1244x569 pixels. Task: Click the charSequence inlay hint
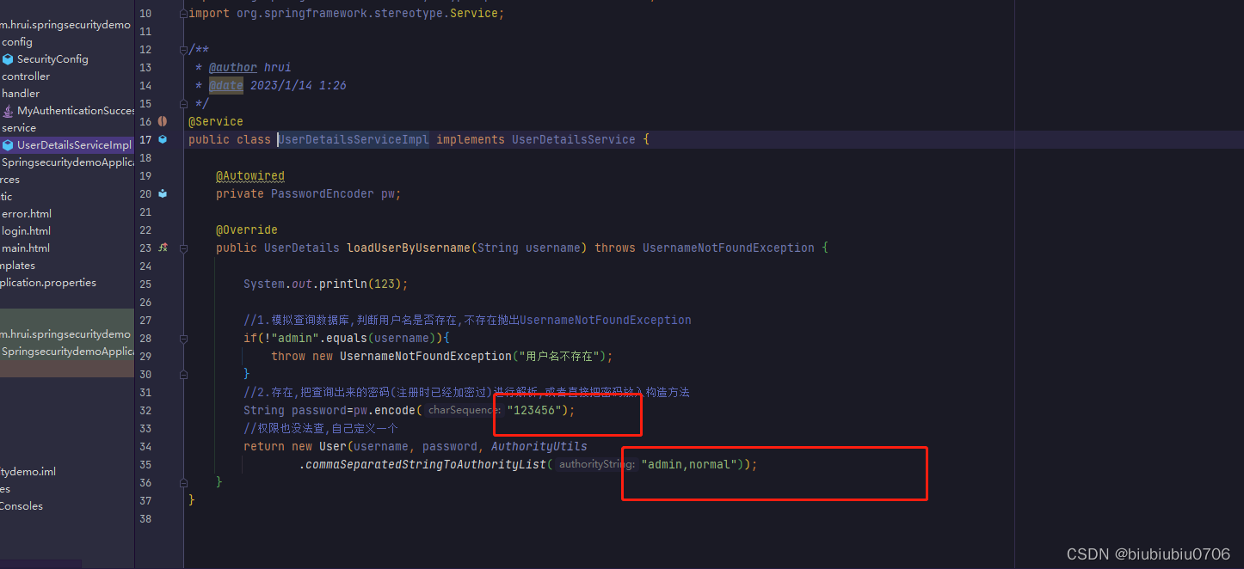(x=463, y=410)
